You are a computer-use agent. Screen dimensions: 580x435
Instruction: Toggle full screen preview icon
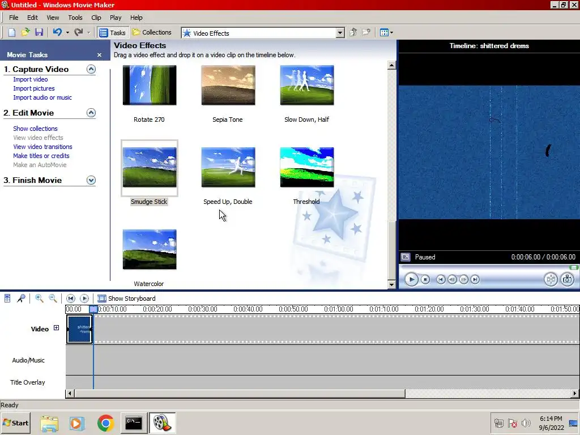click(x=406, y=257)
